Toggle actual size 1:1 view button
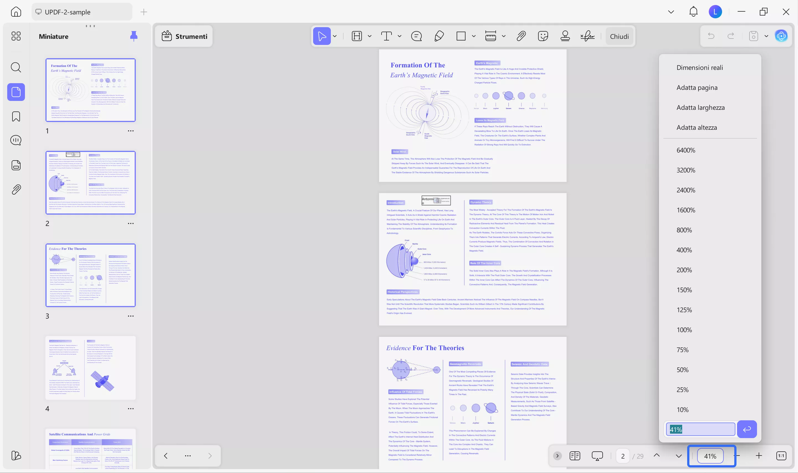The image size is (798, 473). pos(781,456)
